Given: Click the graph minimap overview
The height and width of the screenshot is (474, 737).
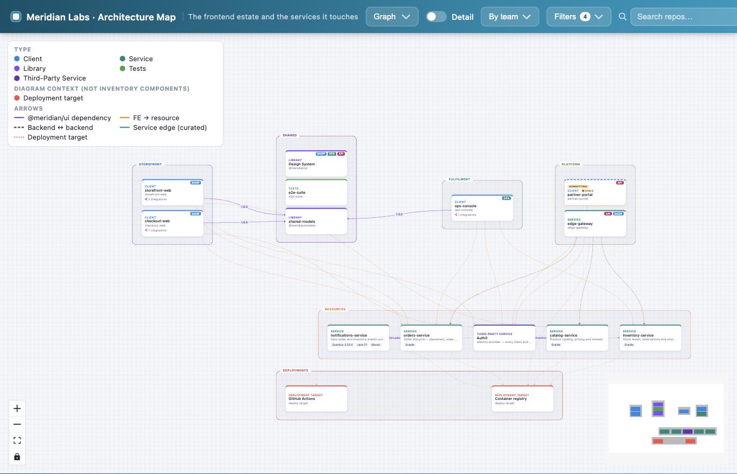Looking at the screenshot, I should (666, 418).
